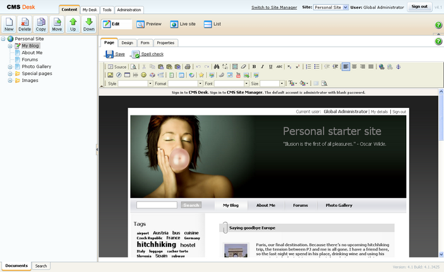Viewport: 444px width, 272px height.
Task: Click the Sign out button
Action: [x=419, y=7]
